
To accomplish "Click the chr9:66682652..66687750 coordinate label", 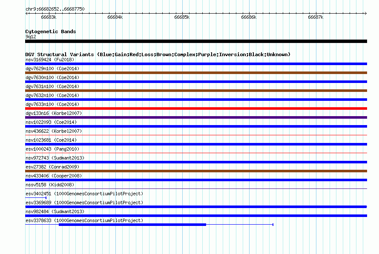I will point(55,9).
